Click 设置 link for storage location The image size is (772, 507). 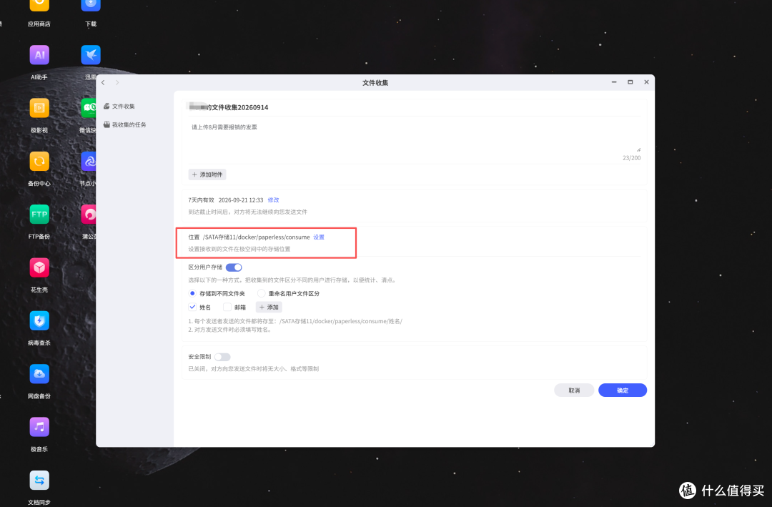point(319,237)
